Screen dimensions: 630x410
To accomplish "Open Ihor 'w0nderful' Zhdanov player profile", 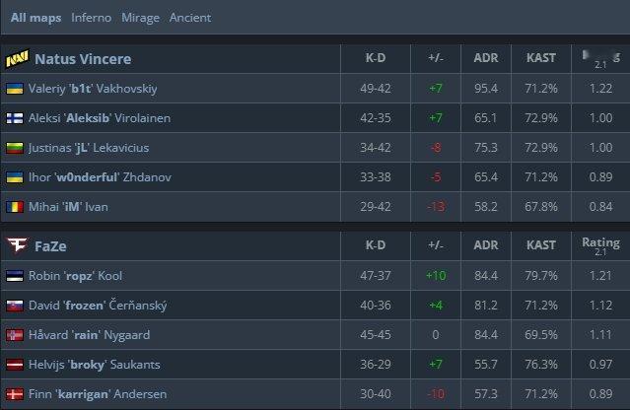I will (x=100, y=177).
